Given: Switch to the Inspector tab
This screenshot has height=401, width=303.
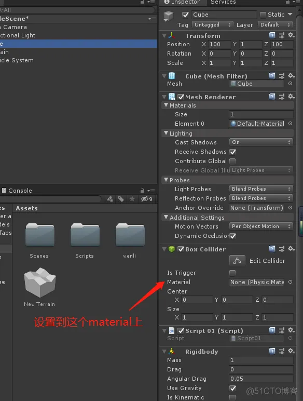Looking at the screenshot, I should 182,2.
